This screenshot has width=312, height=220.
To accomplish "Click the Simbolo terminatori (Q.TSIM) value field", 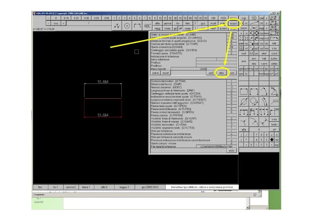I will pos(232,81).
